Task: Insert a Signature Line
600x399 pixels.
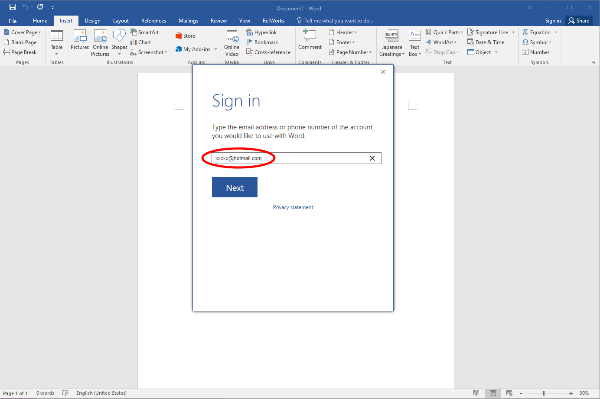Action: point(488,32)
